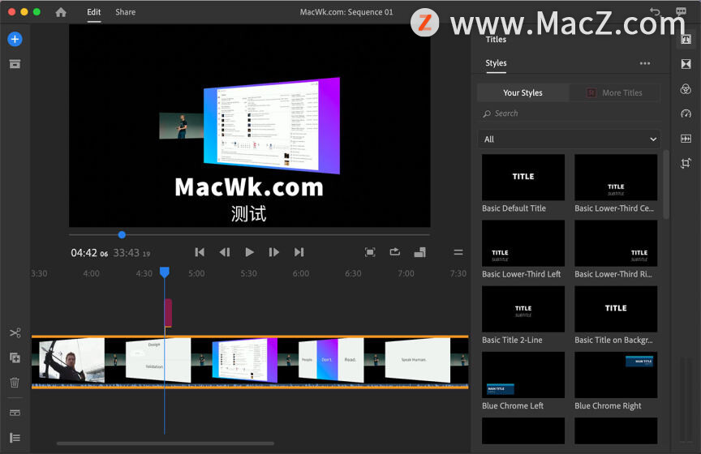This screenshot has width=701, height=454.
Task: Switch to the Edit tab
Action: (x=94, y=12)
